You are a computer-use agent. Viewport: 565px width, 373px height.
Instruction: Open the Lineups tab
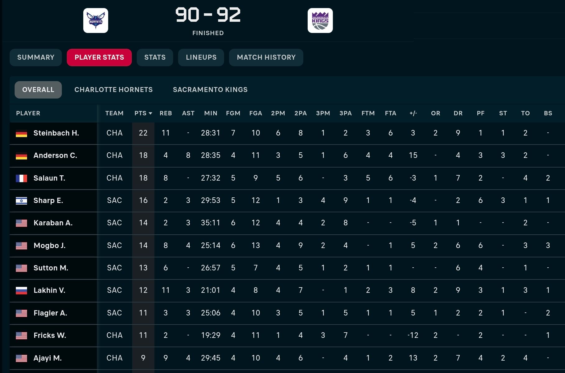click(201, 58)
